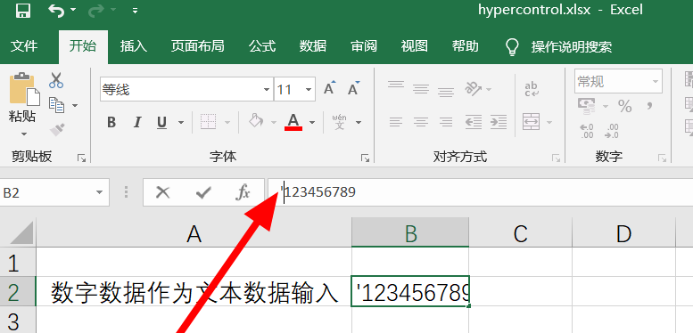Cancel formula bar entry with X
693x333 pixels.
[163, 192]
